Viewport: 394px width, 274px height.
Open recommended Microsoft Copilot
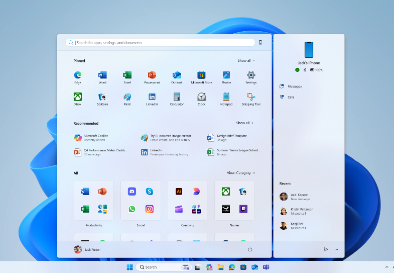point(91,138)
